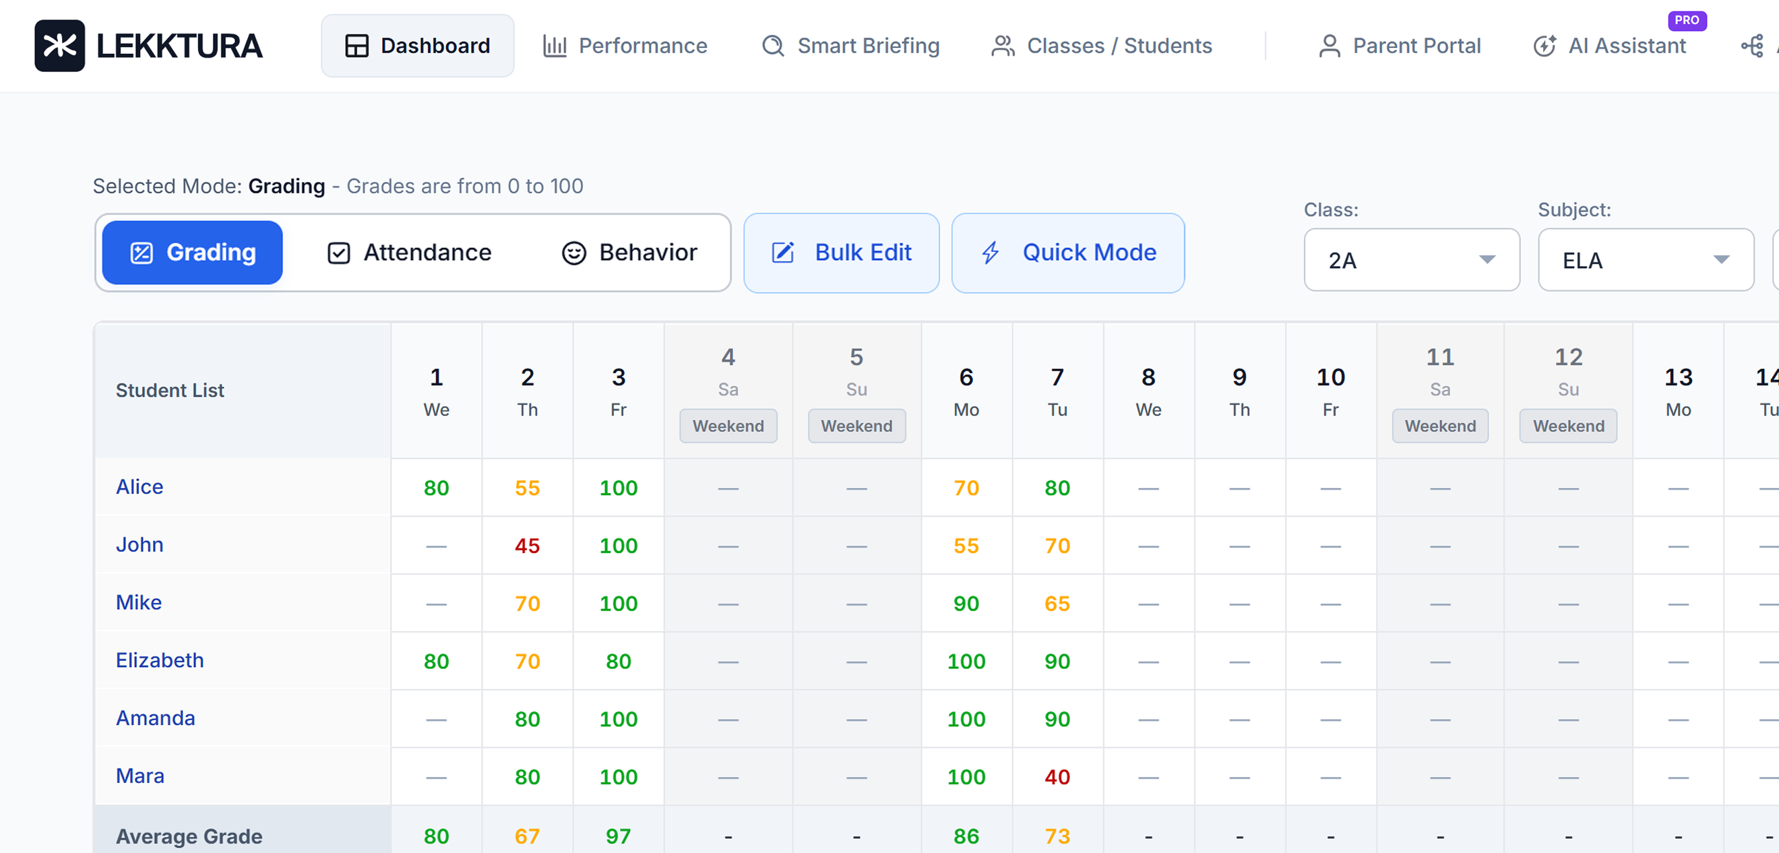Click Mike's grade 90 on day 6
Screen dimensions: 1779x853
tap(966, 604)
